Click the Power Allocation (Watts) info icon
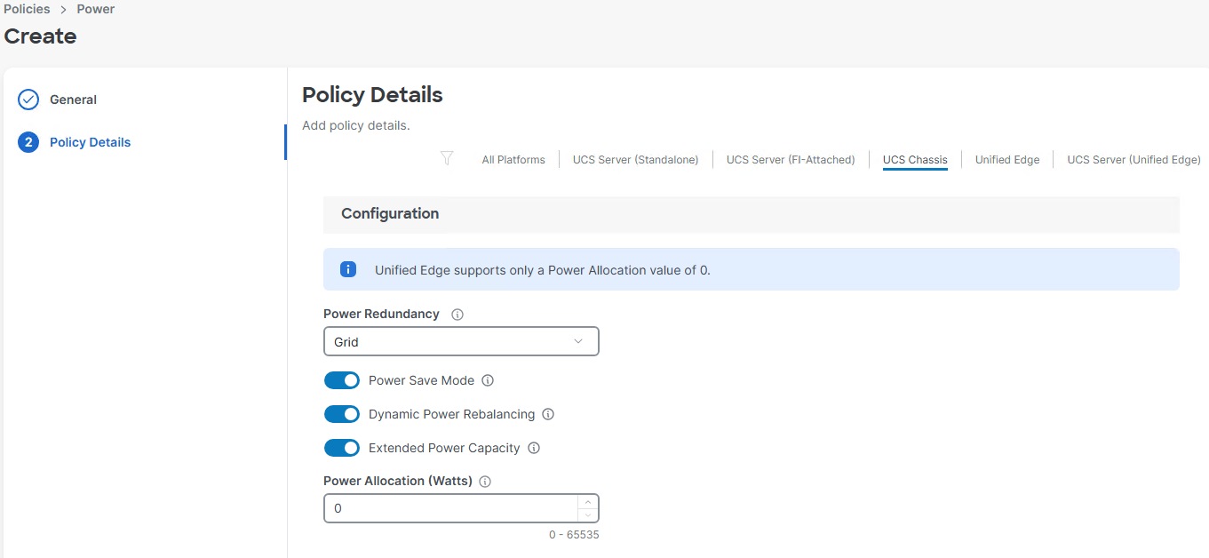Screen dimensions: 1209x558 click(x=485, y=482)
